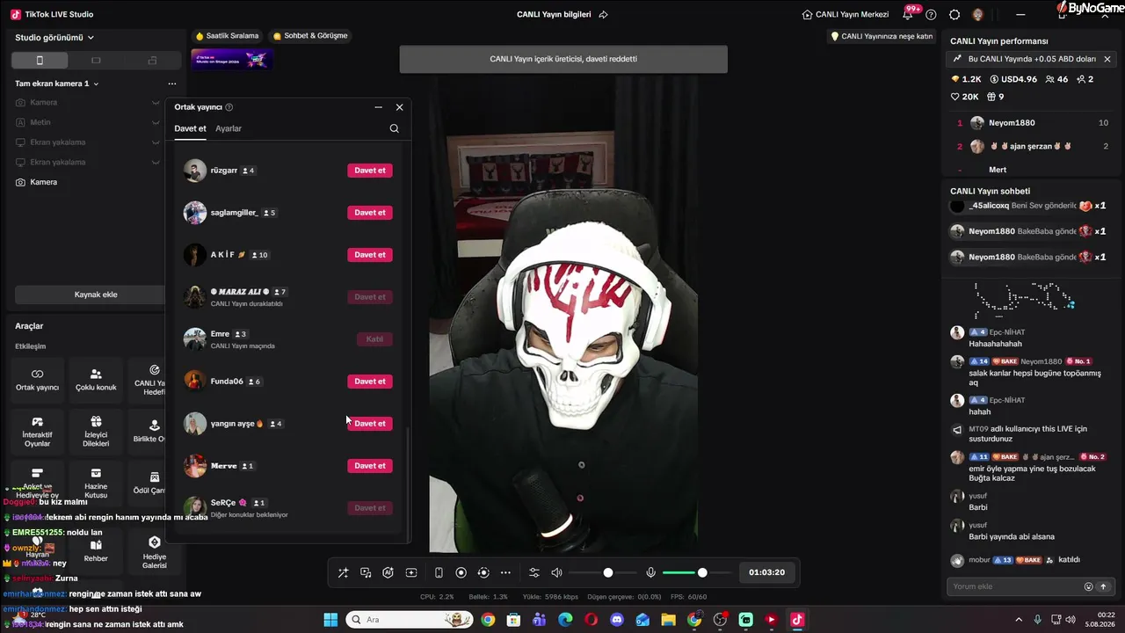Open the Ortak yayıncı co-host tool
This screenshot has height=633, width=1125.
click(x=37, y=379)
